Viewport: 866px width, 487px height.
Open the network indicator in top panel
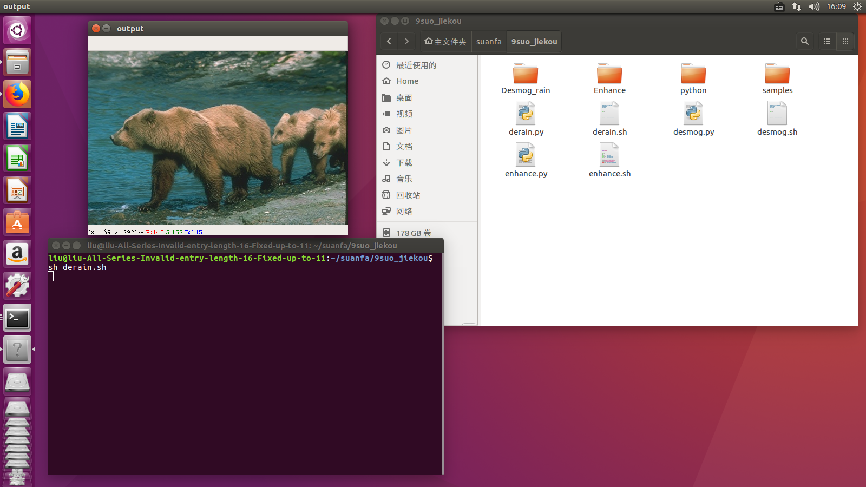click(796, 6)
